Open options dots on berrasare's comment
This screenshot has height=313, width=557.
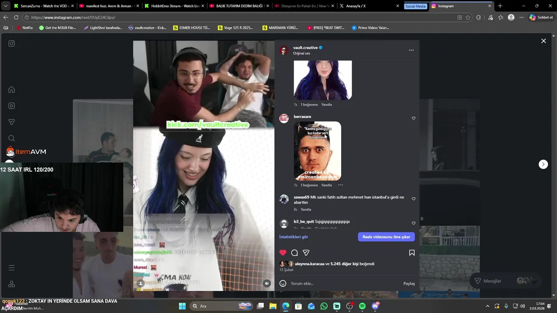click(x=340, y=185)
